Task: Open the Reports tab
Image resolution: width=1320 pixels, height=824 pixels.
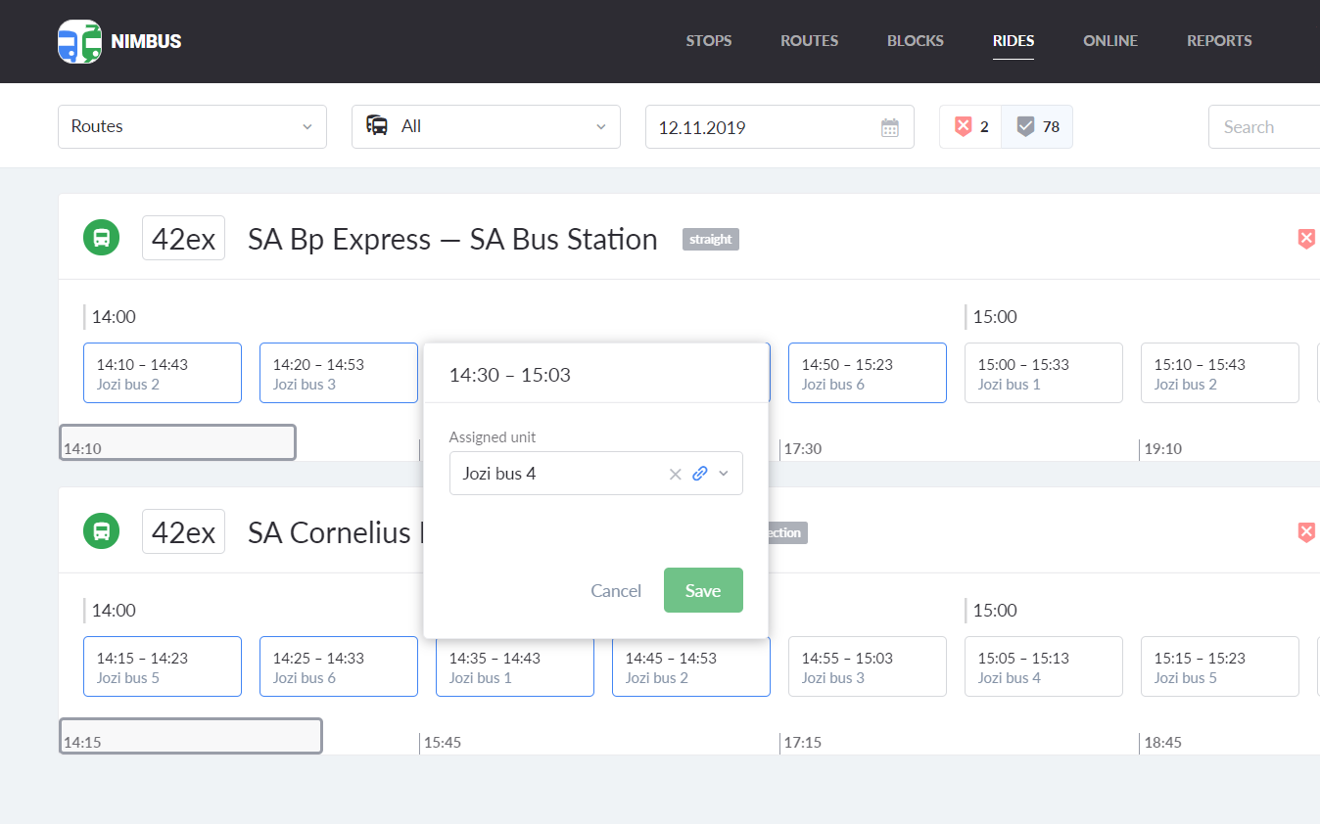Action: tap(1219, 41)
